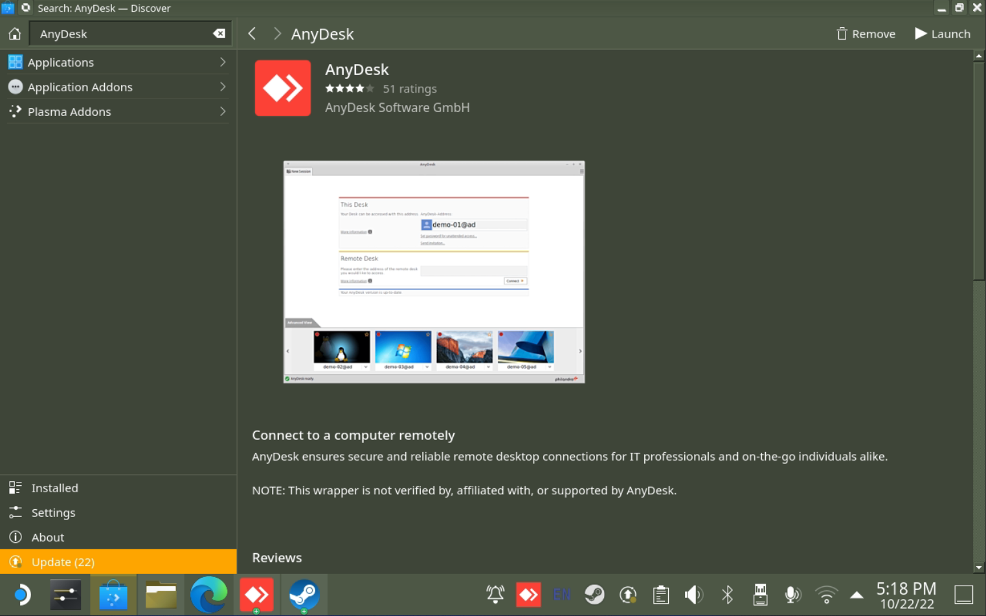986x616 pixels.
Task: Launch the AnyDesk application
Action: (x=943, y=34)
